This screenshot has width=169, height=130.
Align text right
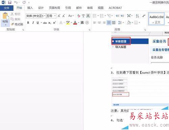tap(104, 23)
